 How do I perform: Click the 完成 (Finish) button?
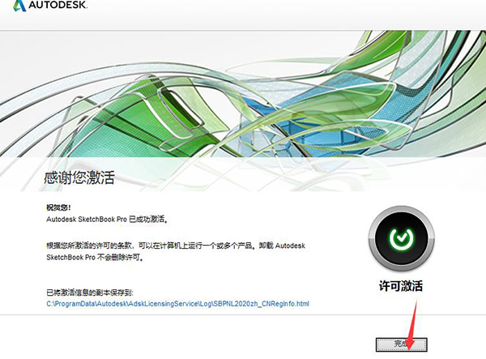coord(402,344)
